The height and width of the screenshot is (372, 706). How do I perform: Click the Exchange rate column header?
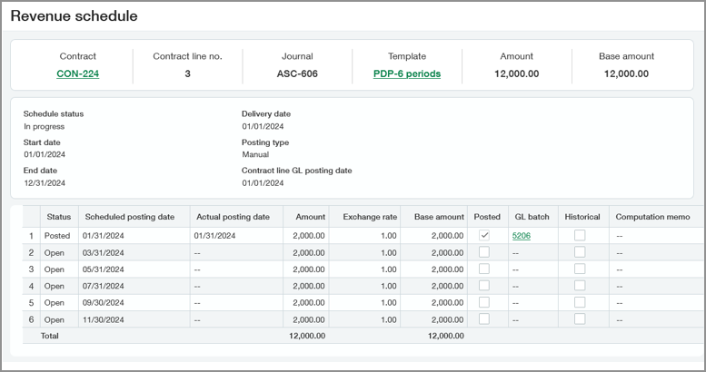(x=370, y=217)
